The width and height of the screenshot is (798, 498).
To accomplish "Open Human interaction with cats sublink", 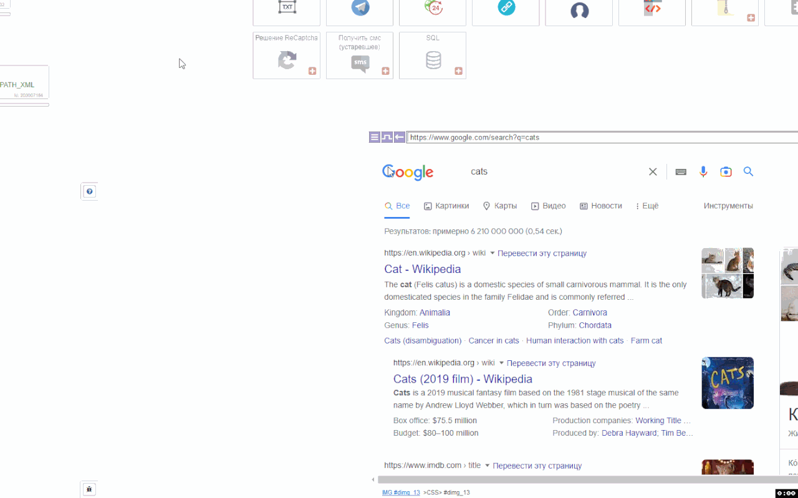I will tap(575, 341).
